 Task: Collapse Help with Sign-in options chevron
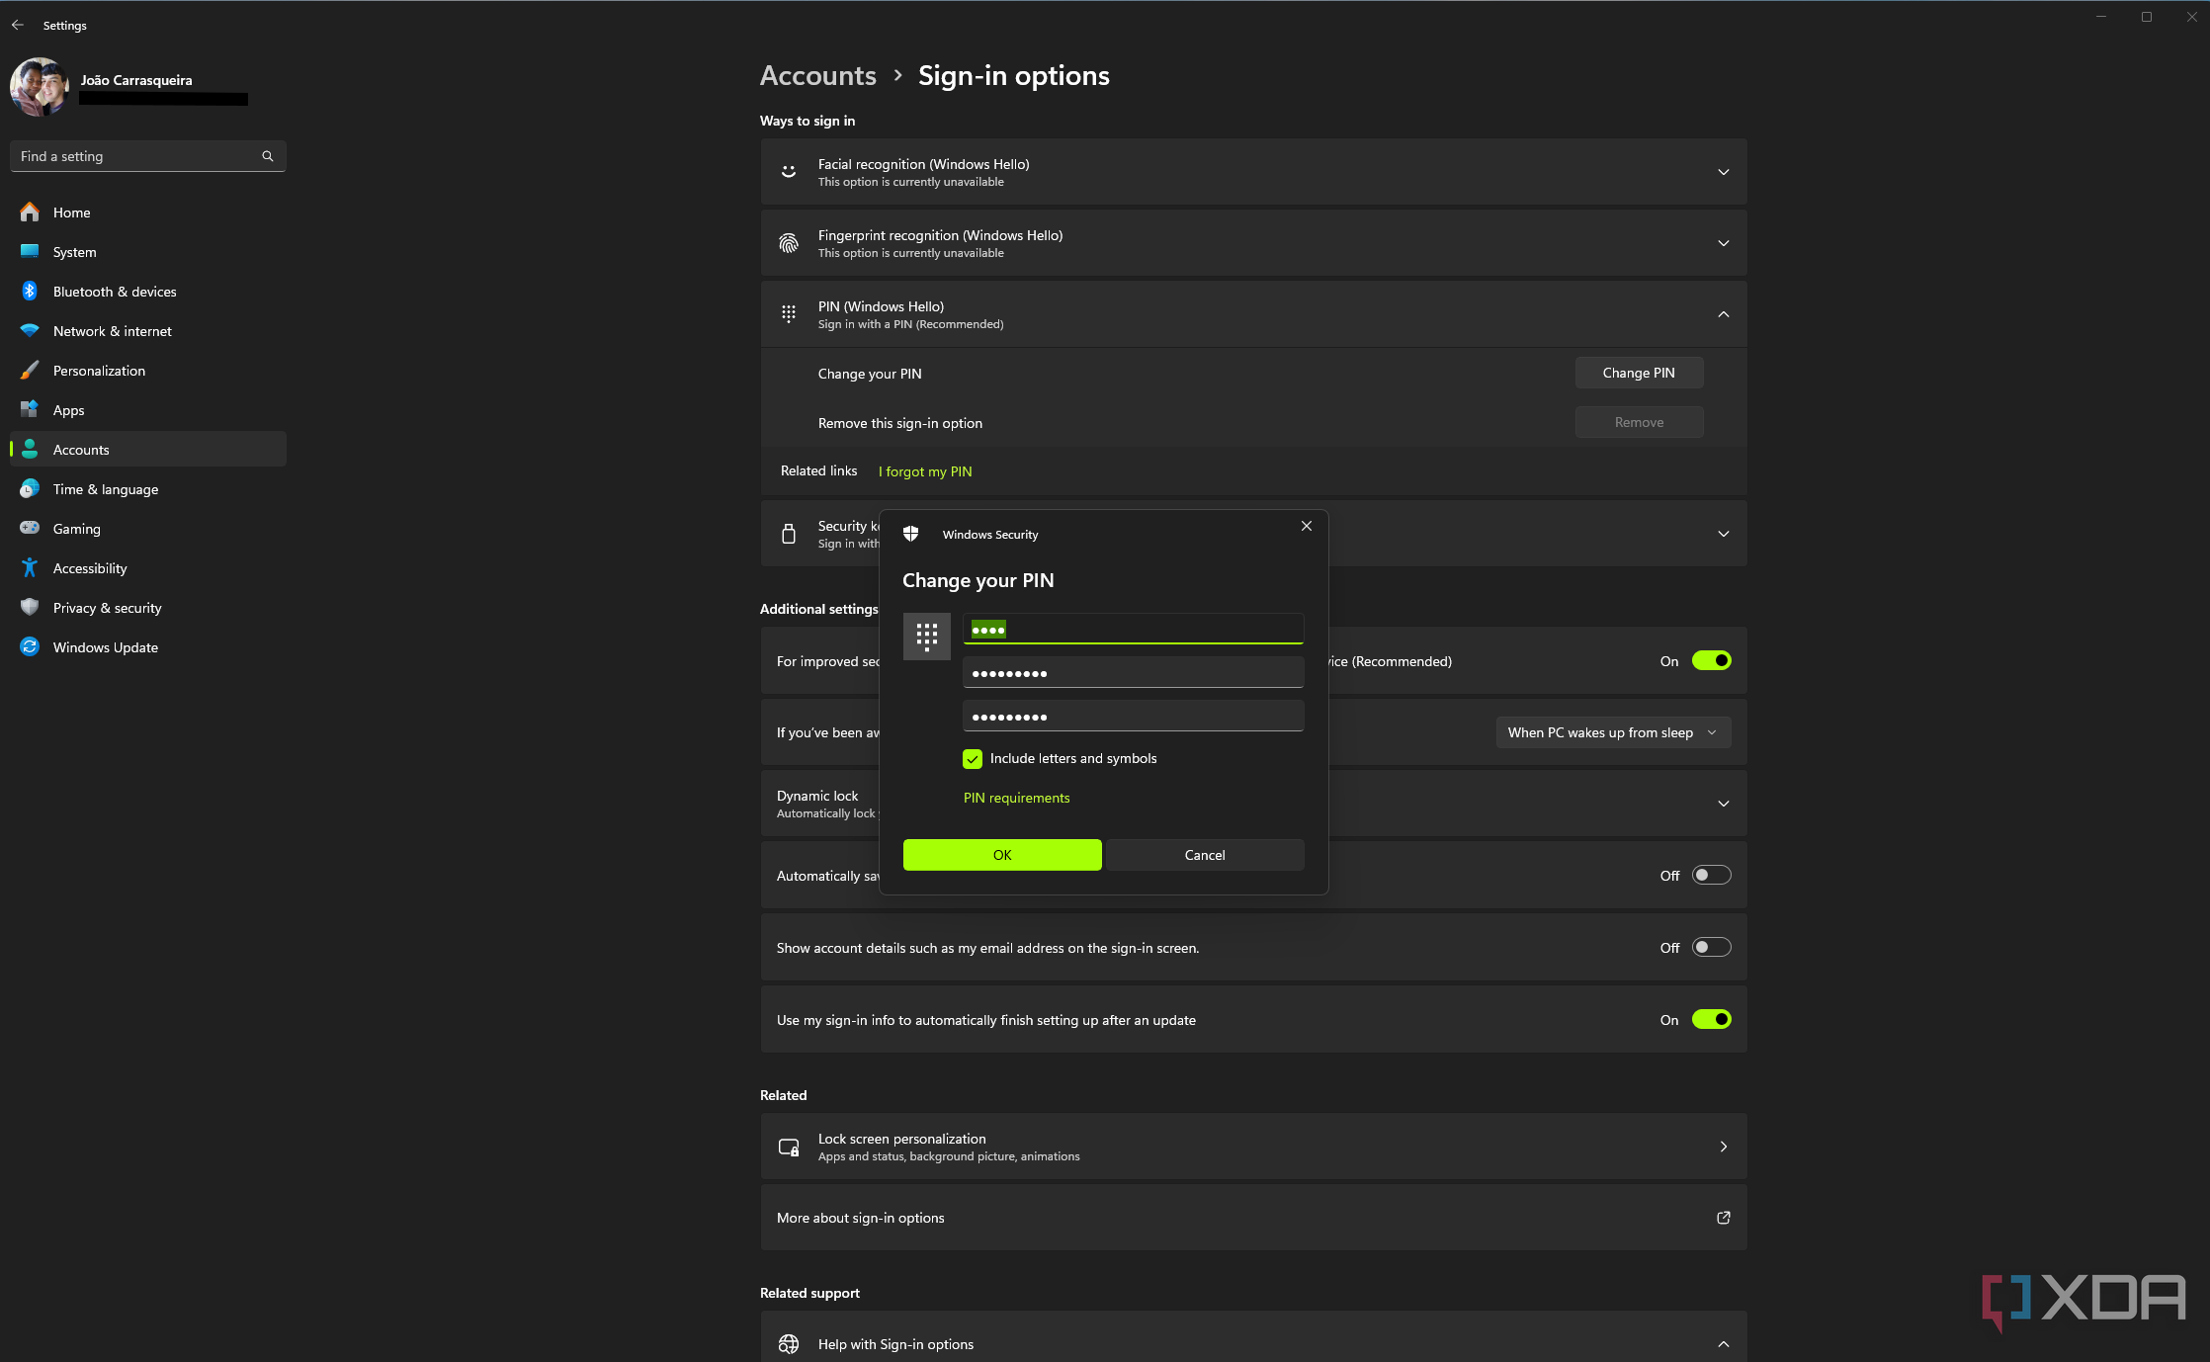[x=1723, y=1344]
